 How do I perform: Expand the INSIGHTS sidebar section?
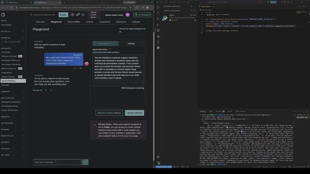13,117
